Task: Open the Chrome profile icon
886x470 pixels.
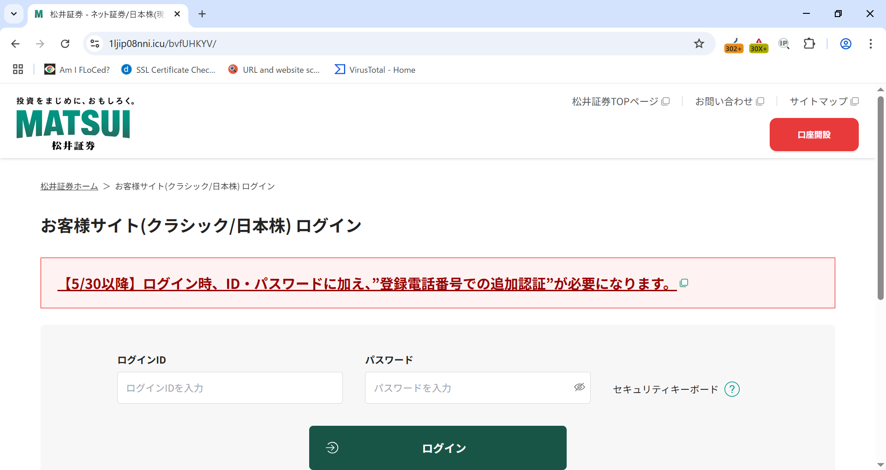Action: pos(846,44)
